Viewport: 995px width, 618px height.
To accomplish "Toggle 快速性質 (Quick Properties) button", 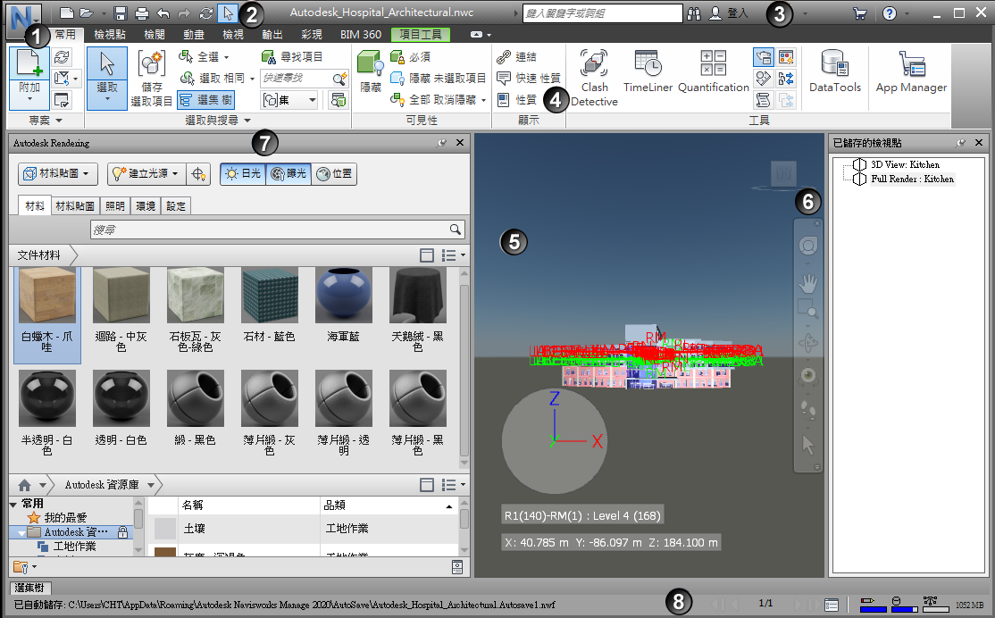I will click(x=529, y=78).
